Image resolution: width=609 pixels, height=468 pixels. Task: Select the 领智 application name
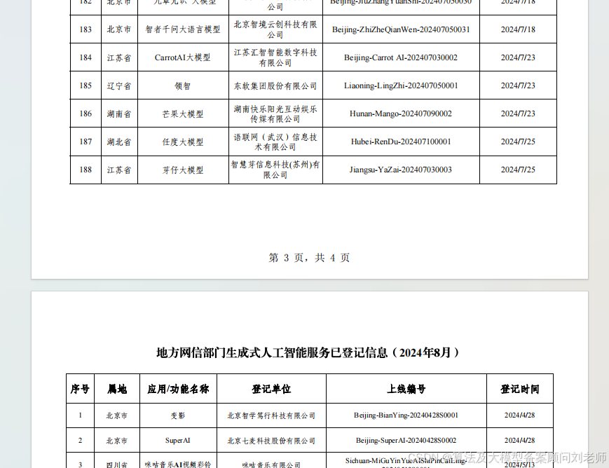tap(182, 86)
